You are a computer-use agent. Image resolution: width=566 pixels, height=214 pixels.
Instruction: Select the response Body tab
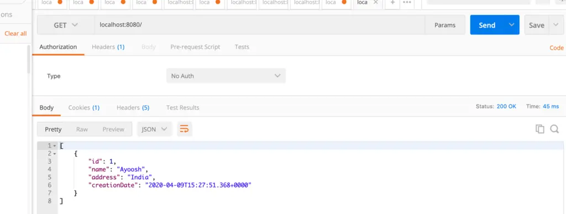pos(46,107)
